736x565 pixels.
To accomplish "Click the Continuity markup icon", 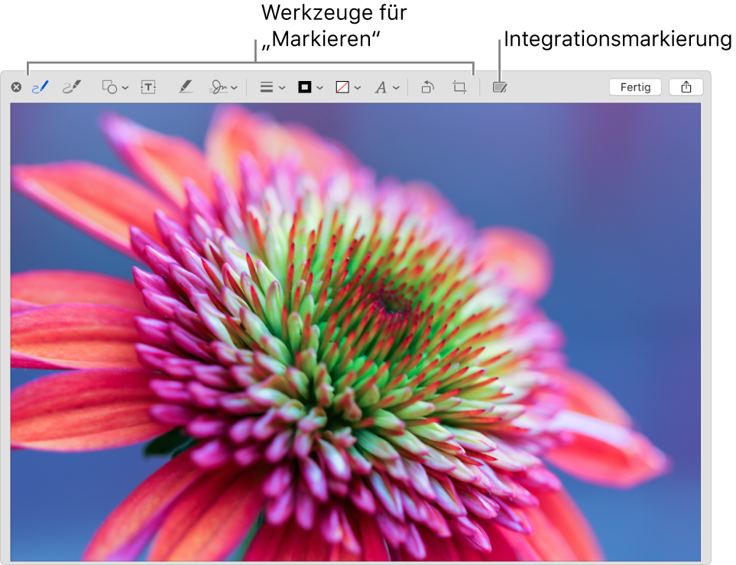I will (x=499, y=87).
